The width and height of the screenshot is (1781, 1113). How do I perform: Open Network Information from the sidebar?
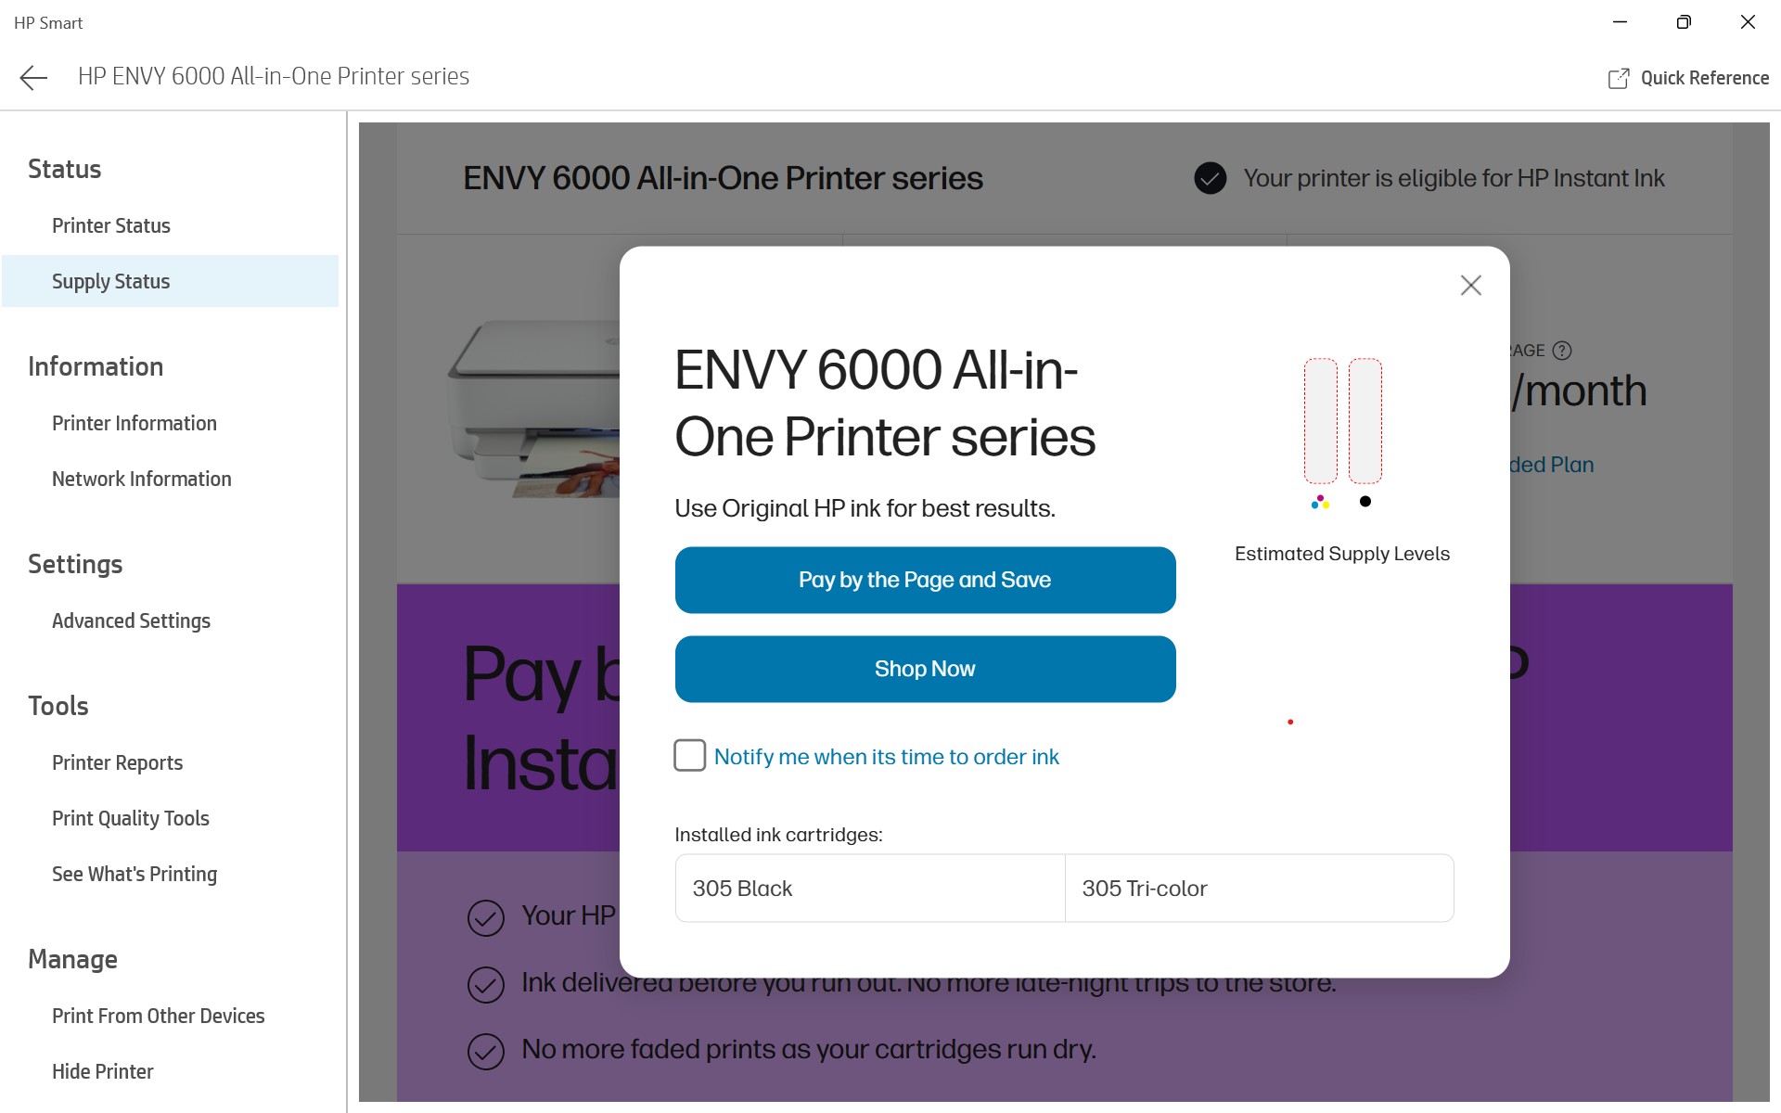tap(141, 479)
